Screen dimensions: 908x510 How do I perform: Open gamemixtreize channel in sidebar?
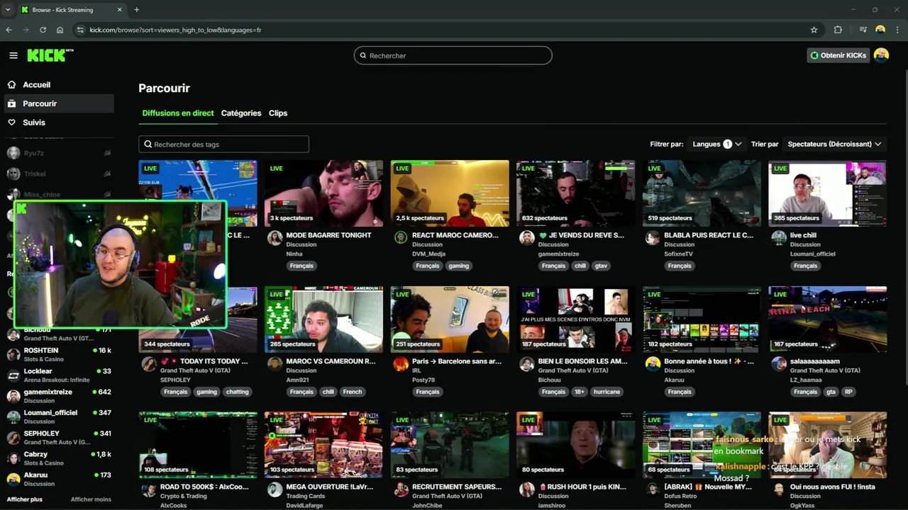[x=59, y=395]
